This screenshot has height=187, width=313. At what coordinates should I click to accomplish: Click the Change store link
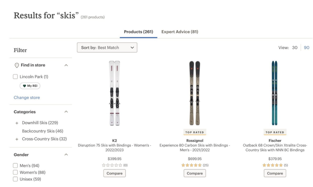(x=27, y=97)
